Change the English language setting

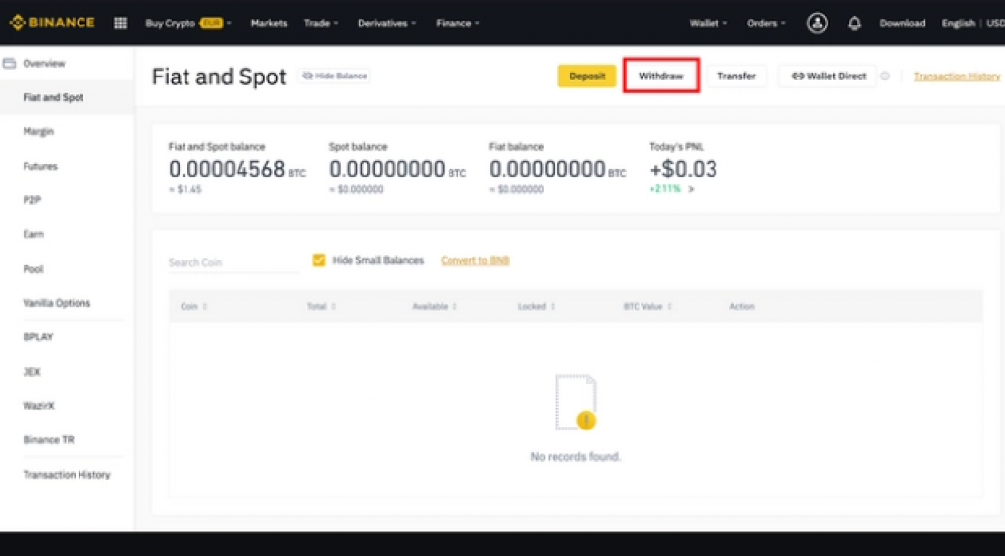click(x=958, y=24)
